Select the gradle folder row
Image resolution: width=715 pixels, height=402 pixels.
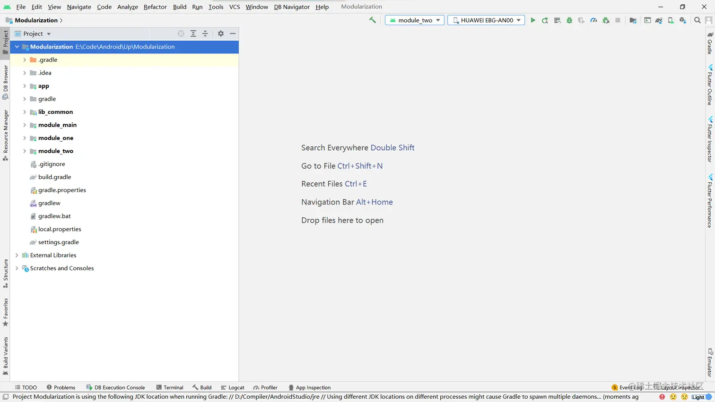pos(124,99)
